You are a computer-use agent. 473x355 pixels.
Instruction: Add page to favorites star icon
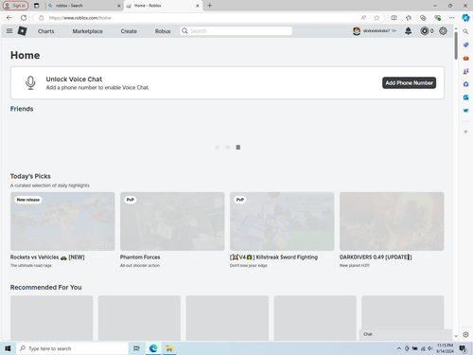point(377,18)
